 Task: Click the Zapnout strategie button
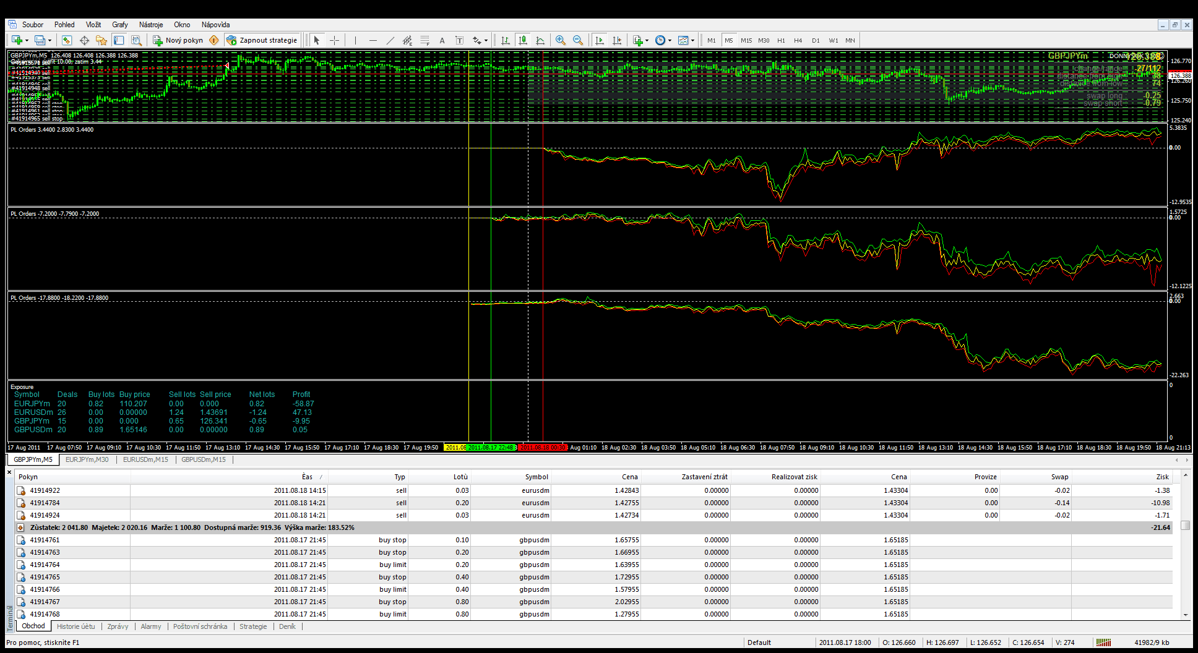(x=262, y=40)
